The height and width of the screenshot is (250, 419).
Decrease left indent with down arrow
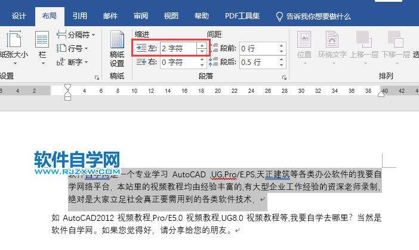pyautogui.click(x=202, y=51)
